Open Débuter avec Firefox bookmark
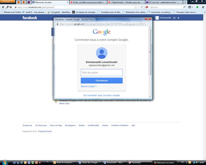206x165 pixels. [11, 12]
